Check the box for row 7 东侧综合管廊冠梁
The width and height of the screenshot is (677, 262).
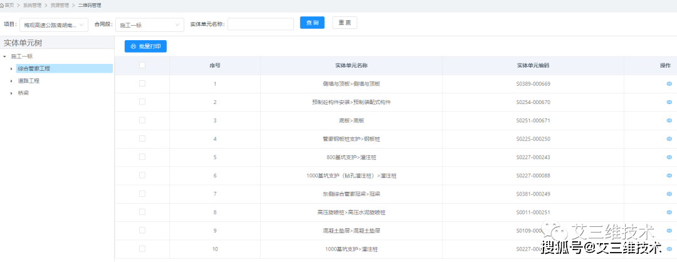[142, 194]
